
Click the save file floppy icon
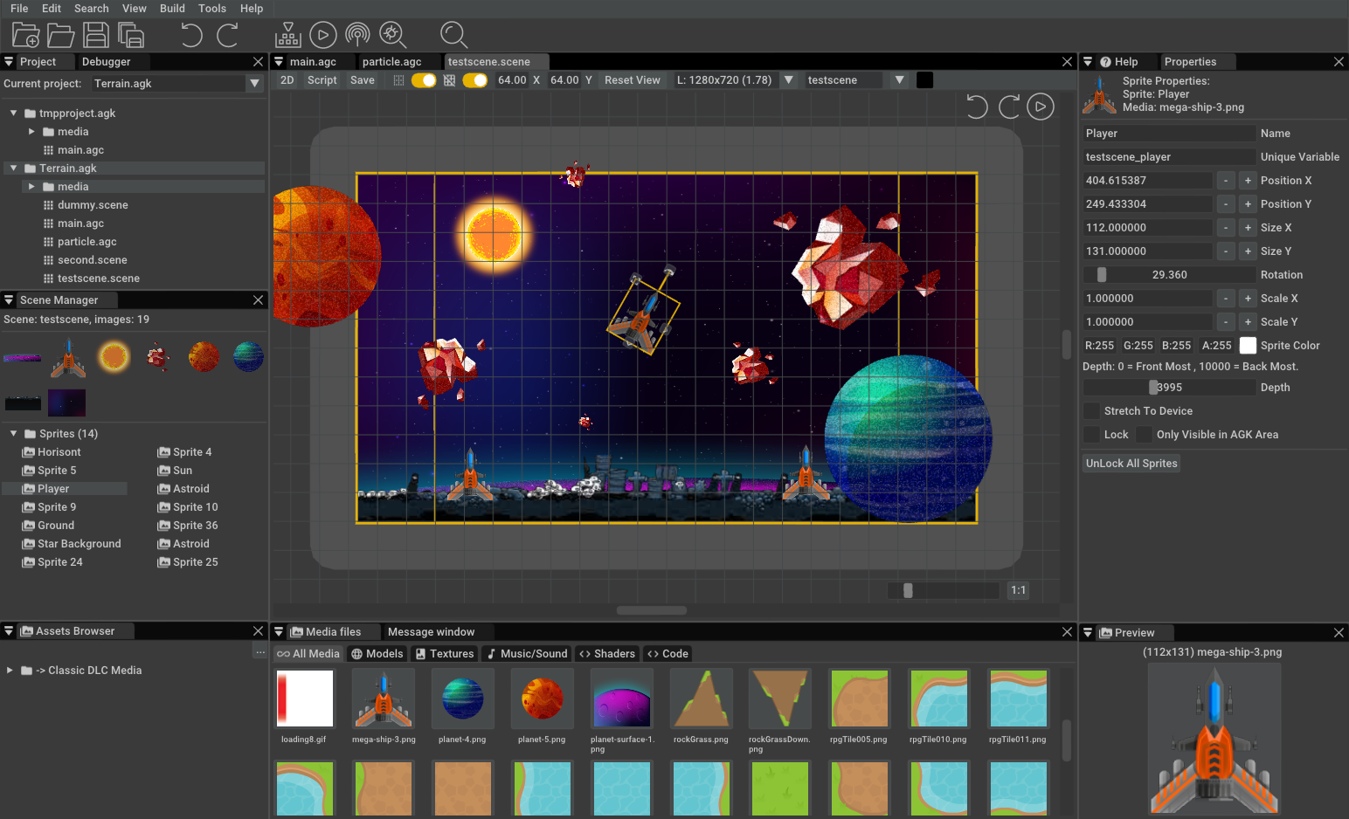tap(95, 35)
